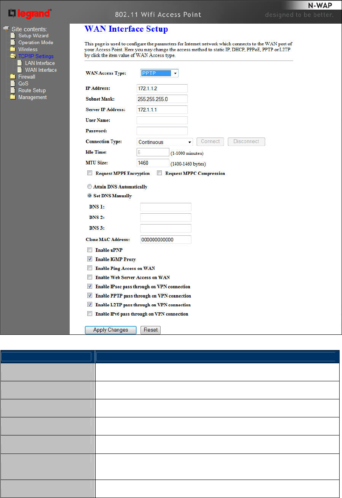
Task: Uncheck PPTP pass through on VPN
Action: 89,296
